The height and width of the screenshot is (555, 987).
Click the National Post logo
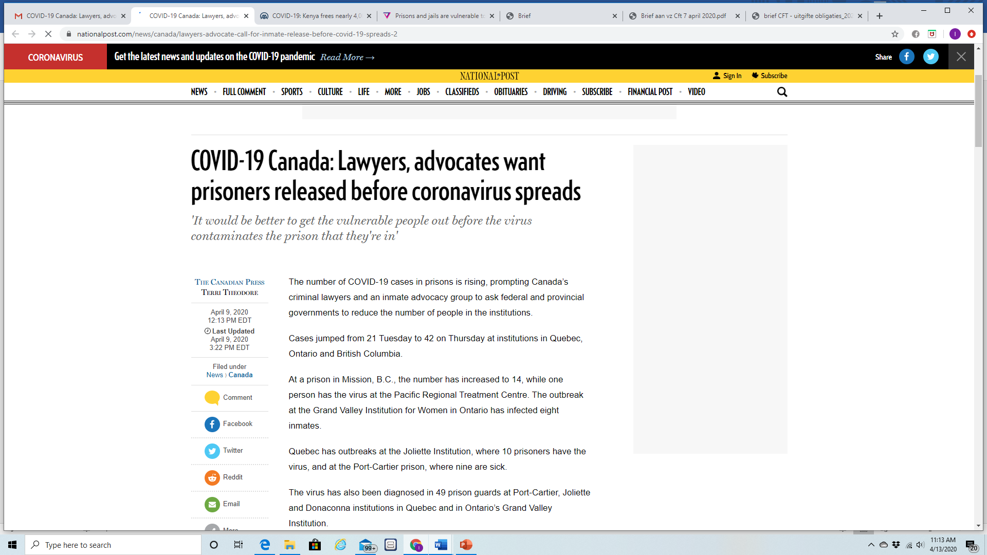489,76
